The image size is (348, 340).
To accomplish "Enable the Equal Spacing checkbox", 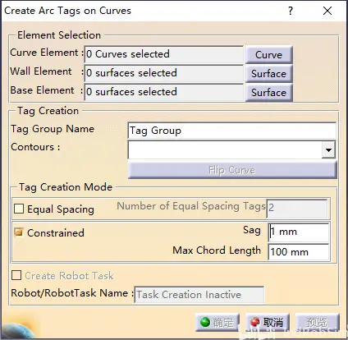I will [x=19, y=209].
